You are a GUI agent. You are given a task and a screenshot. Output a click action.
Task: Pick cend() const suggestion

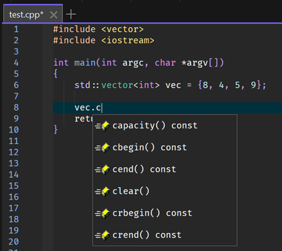point(165,170)
